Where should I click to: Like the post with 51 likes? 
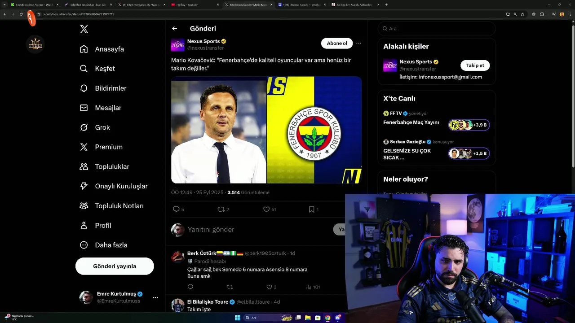266,209
